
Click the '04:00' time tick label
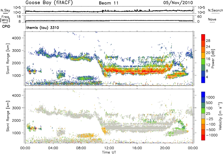(x=53, y=148)
